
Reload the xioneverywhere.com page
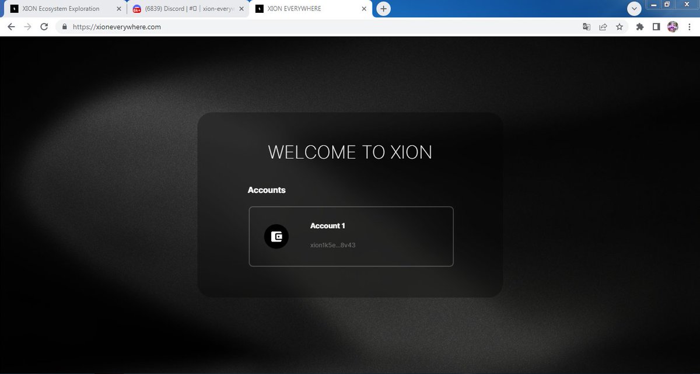coord(44,27)
